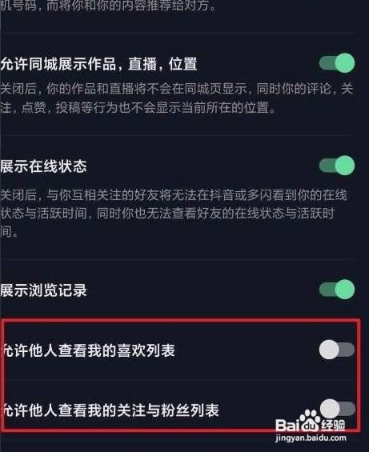The width and height of the screenshot is (369, 452).
Task: Disable the 允许同城展示作品 toggle
Action: pyautogui.click(x=337, y=62)
